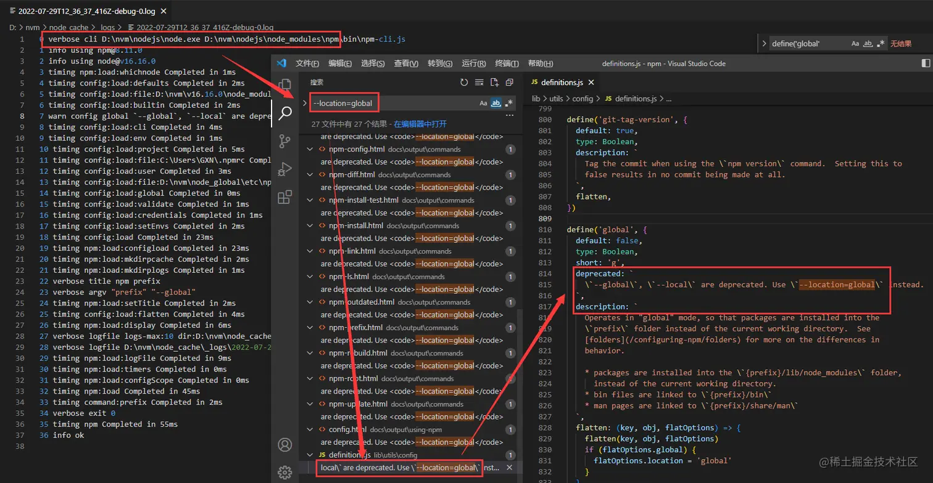The image size is (933, 483).
Task: Open the npm-prefix.html result file
Action: (x=355, y=328)
